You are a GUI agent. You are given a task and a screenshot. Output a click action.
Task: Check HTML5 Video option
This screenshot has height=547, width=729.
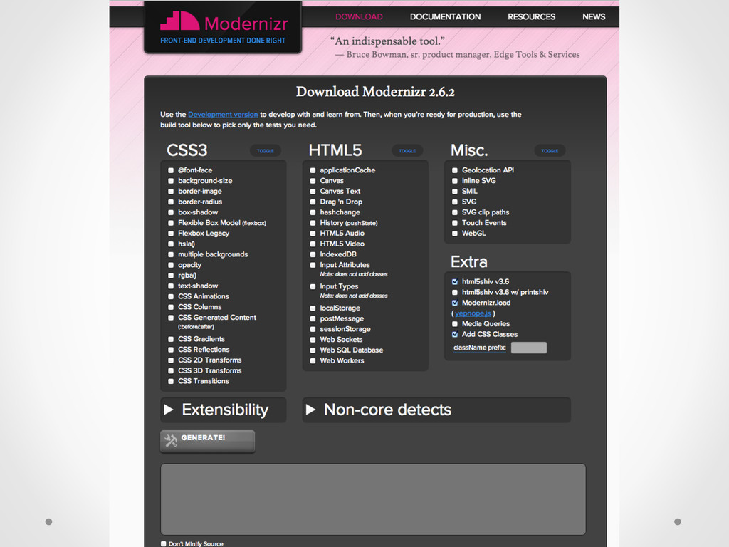313,244
